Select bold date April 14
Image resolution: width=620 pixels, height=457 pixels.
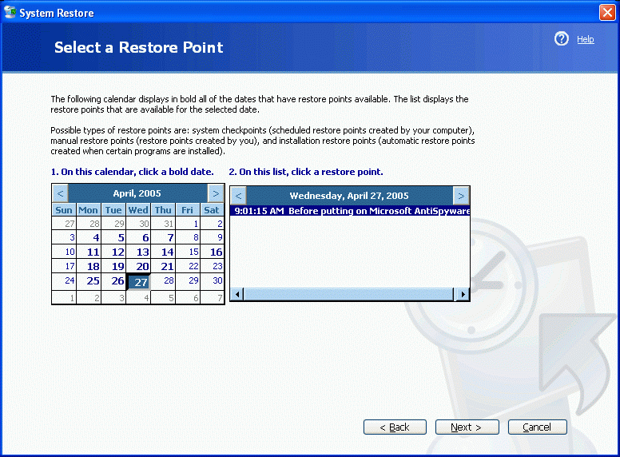click(x=163, y=252)
